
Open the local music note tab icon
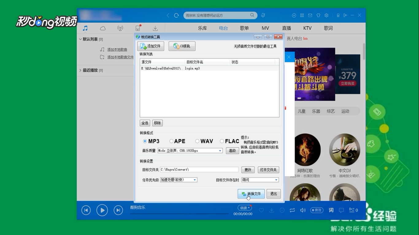pos(85,28)
